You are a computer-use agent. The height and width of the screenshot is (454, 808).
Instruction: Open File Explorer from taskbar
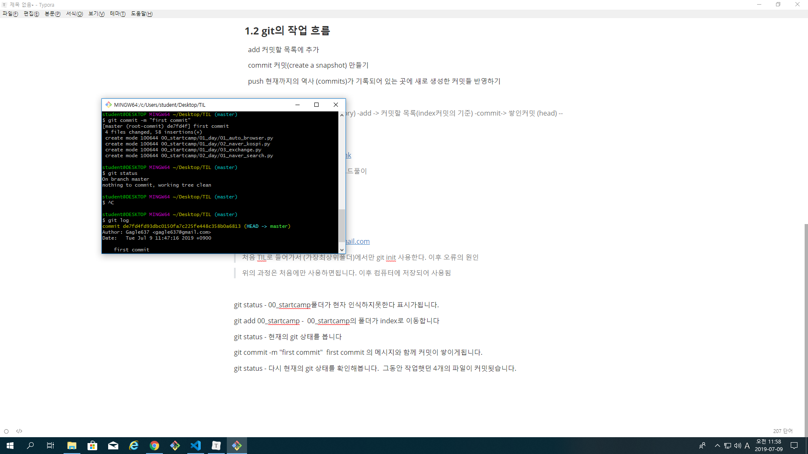[x=72, y=446]
